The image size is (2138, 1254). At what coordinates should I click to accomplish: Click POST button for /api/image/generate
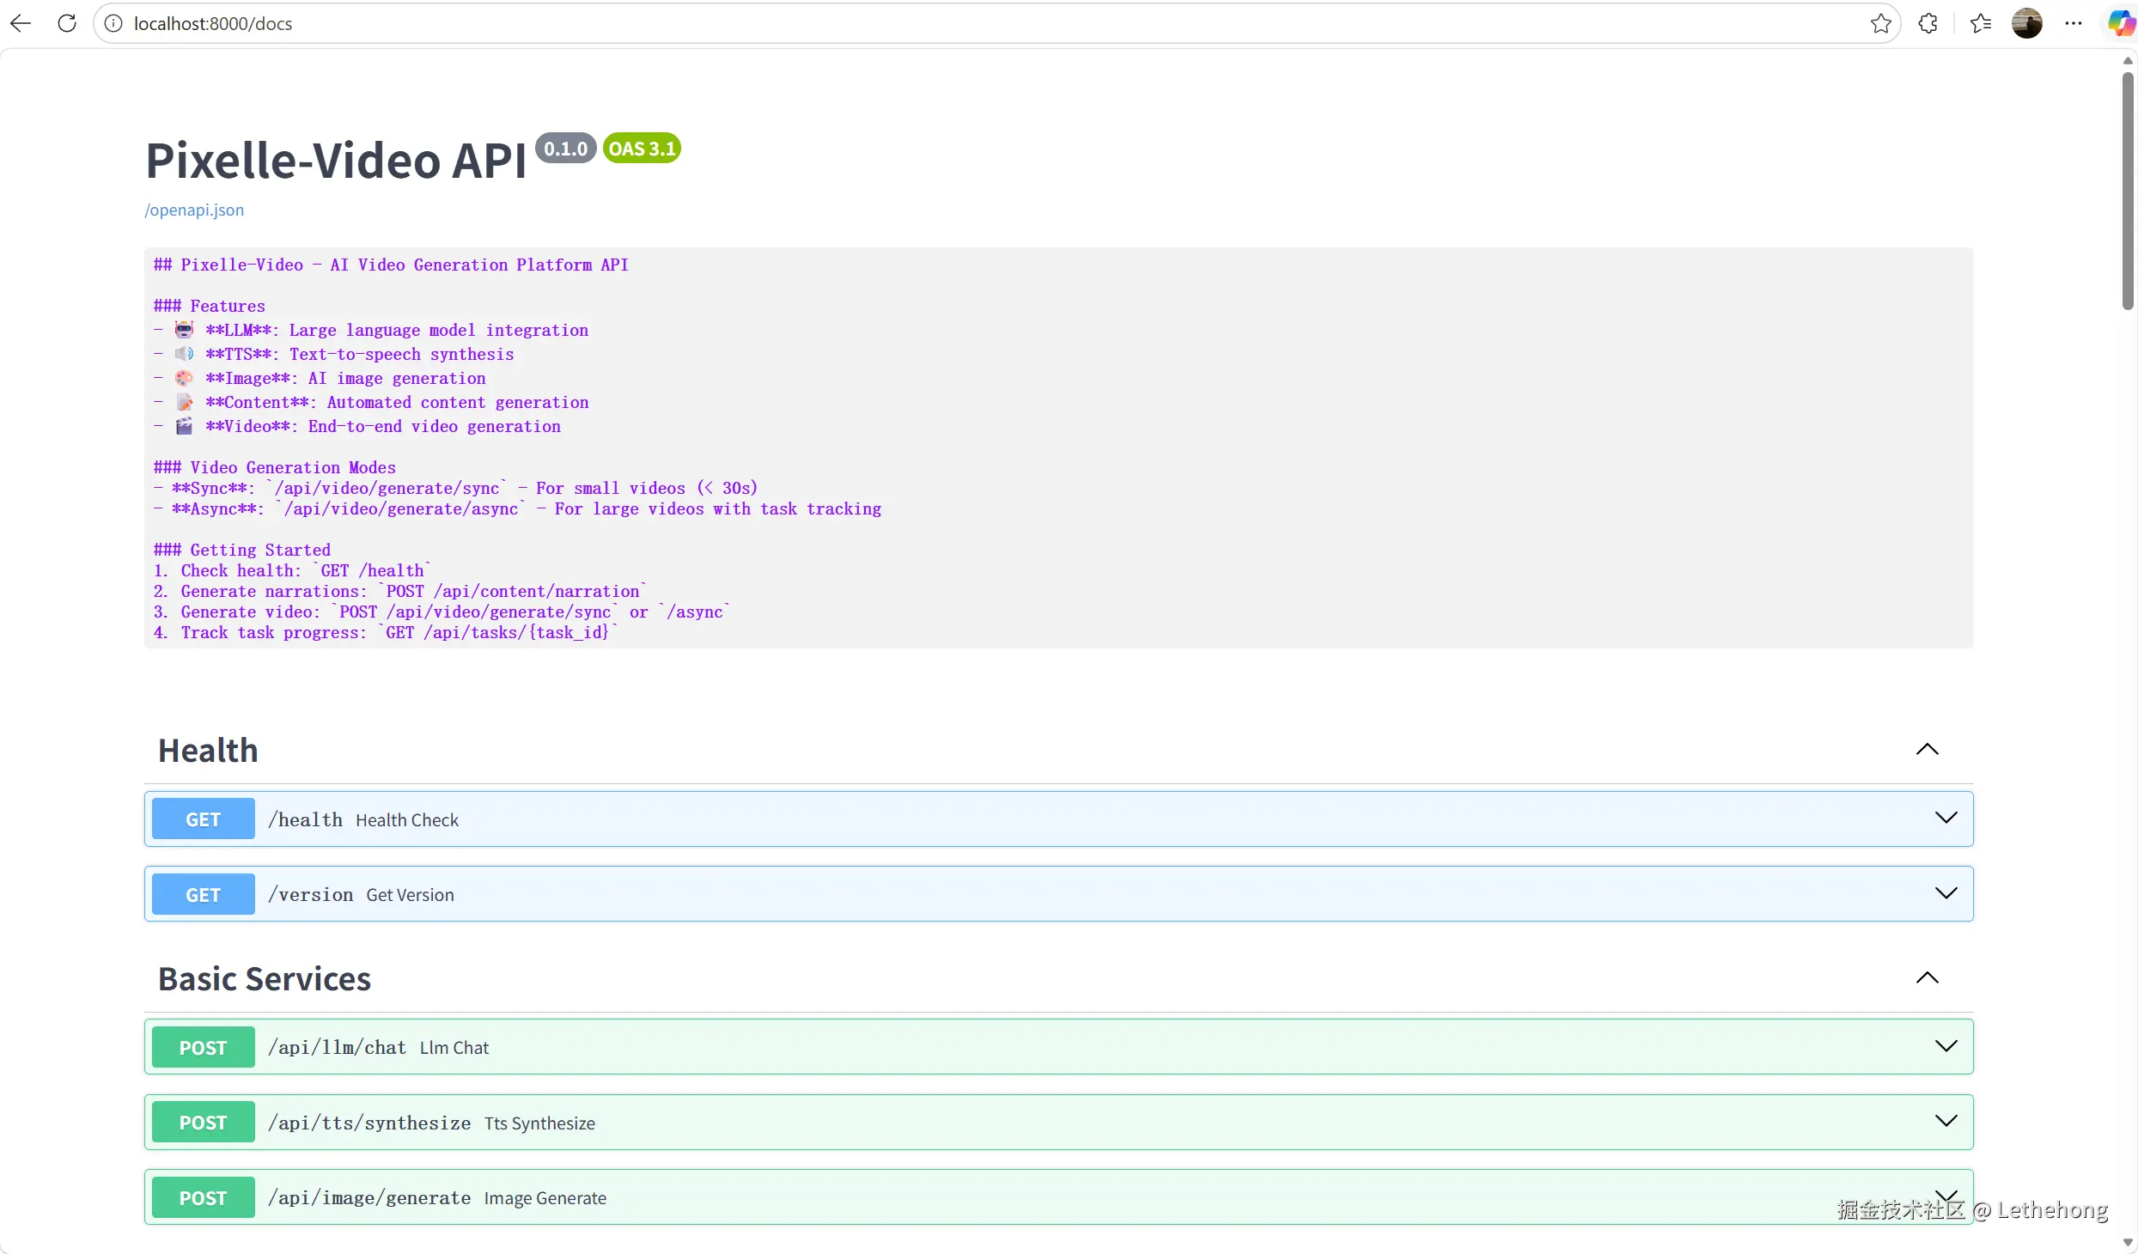(x=203, y=1197)
